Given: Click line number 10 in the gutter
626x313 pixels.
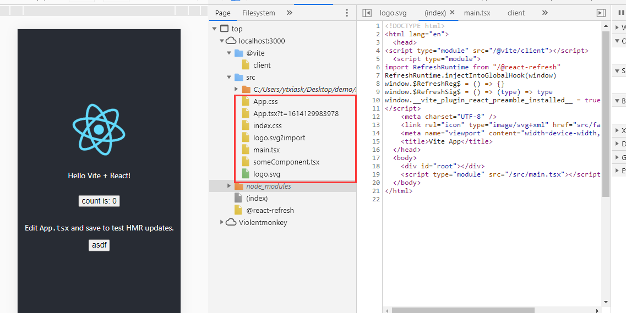Looking at the screenshot, I should [377, 100].
